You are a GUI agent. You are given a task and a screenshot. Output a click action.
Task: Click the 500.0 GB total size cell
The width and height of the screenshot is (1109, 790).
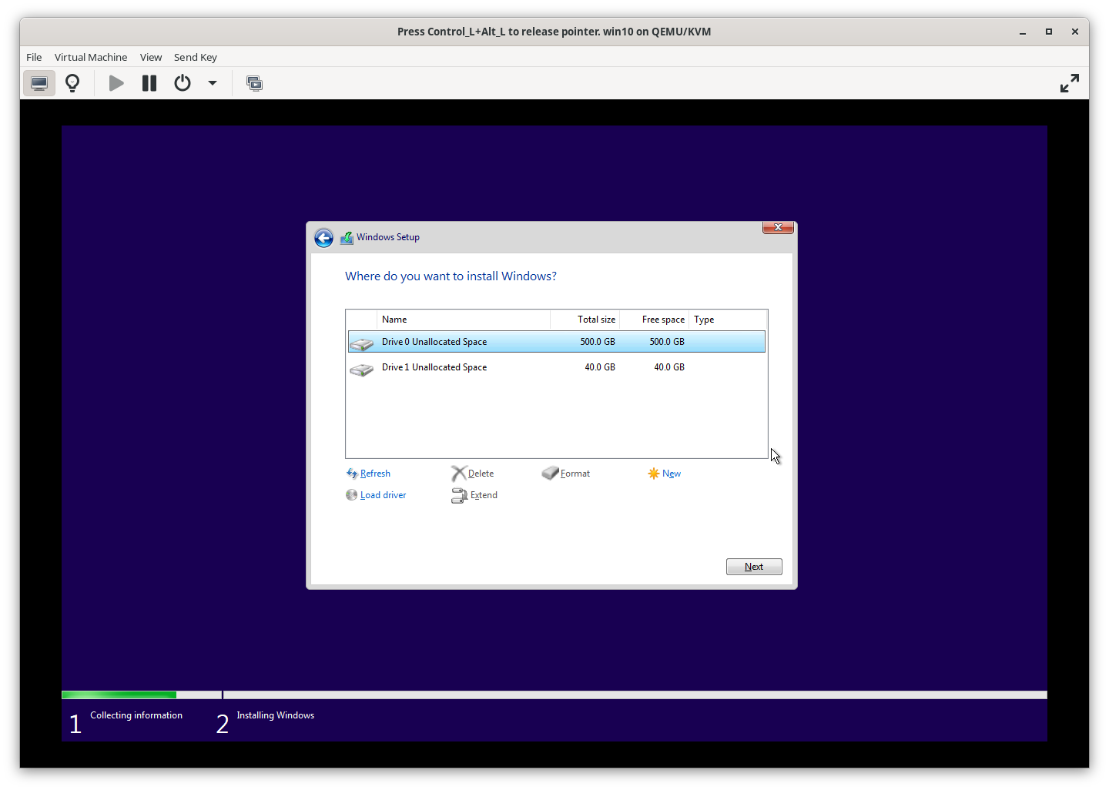click(598, 342)
